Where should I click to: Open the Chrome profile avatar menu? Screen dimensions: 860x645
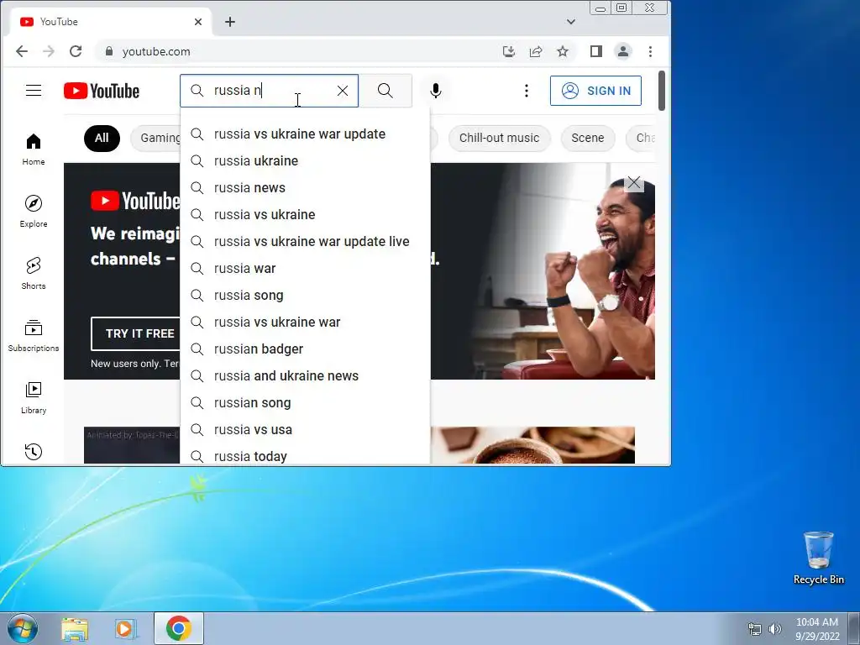click(623, 51)
